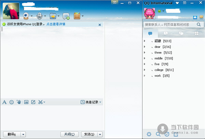Start a voice call with the microphone icon
The image size is (205, 139).
39,16
